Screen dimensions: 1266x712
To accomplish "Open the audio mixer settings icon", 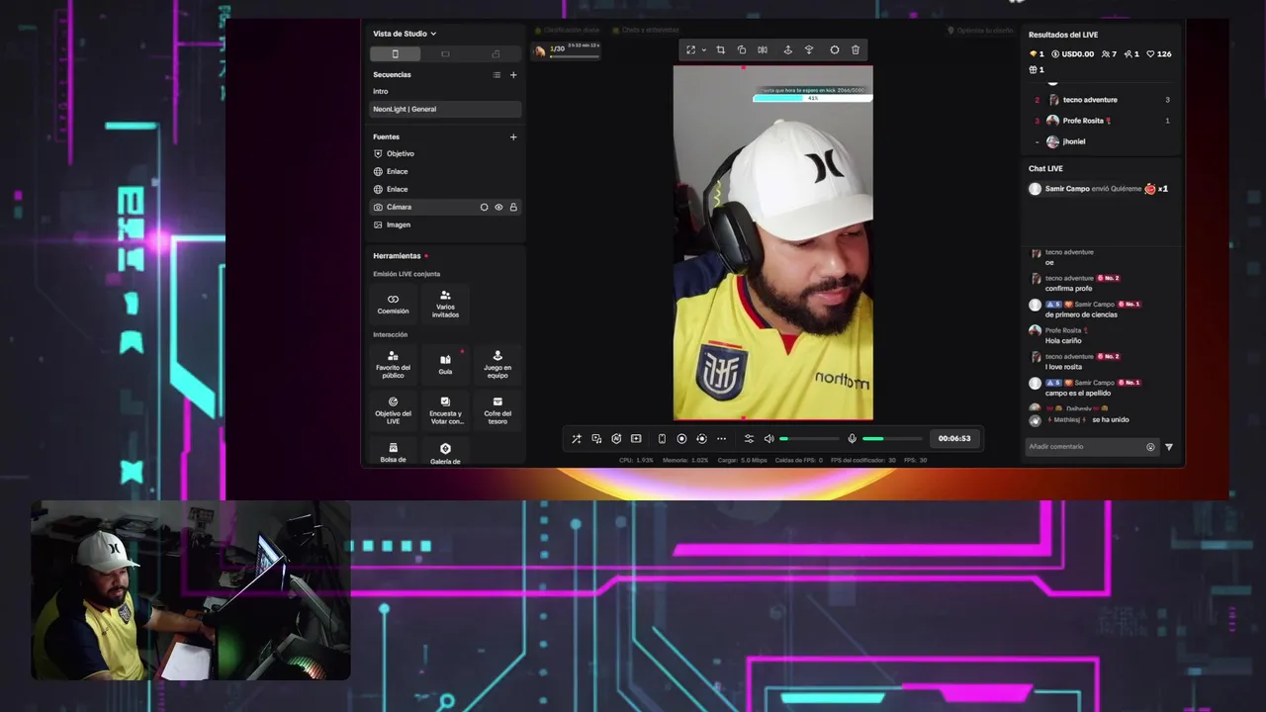I will (x=749, y=439).
